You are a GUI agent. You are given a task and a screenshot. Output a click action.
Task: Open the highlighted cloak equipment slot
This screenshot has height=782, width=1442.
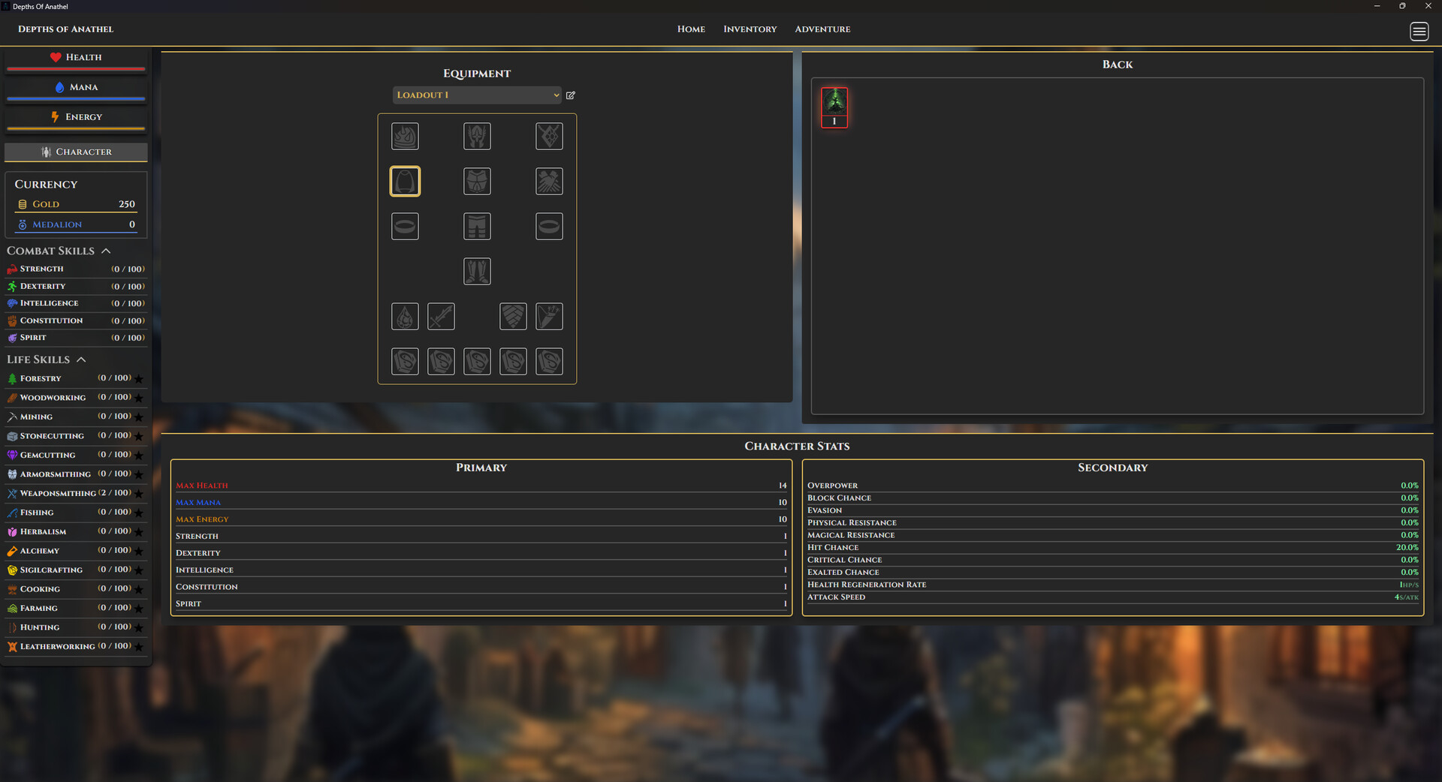(x=405, y=181)
